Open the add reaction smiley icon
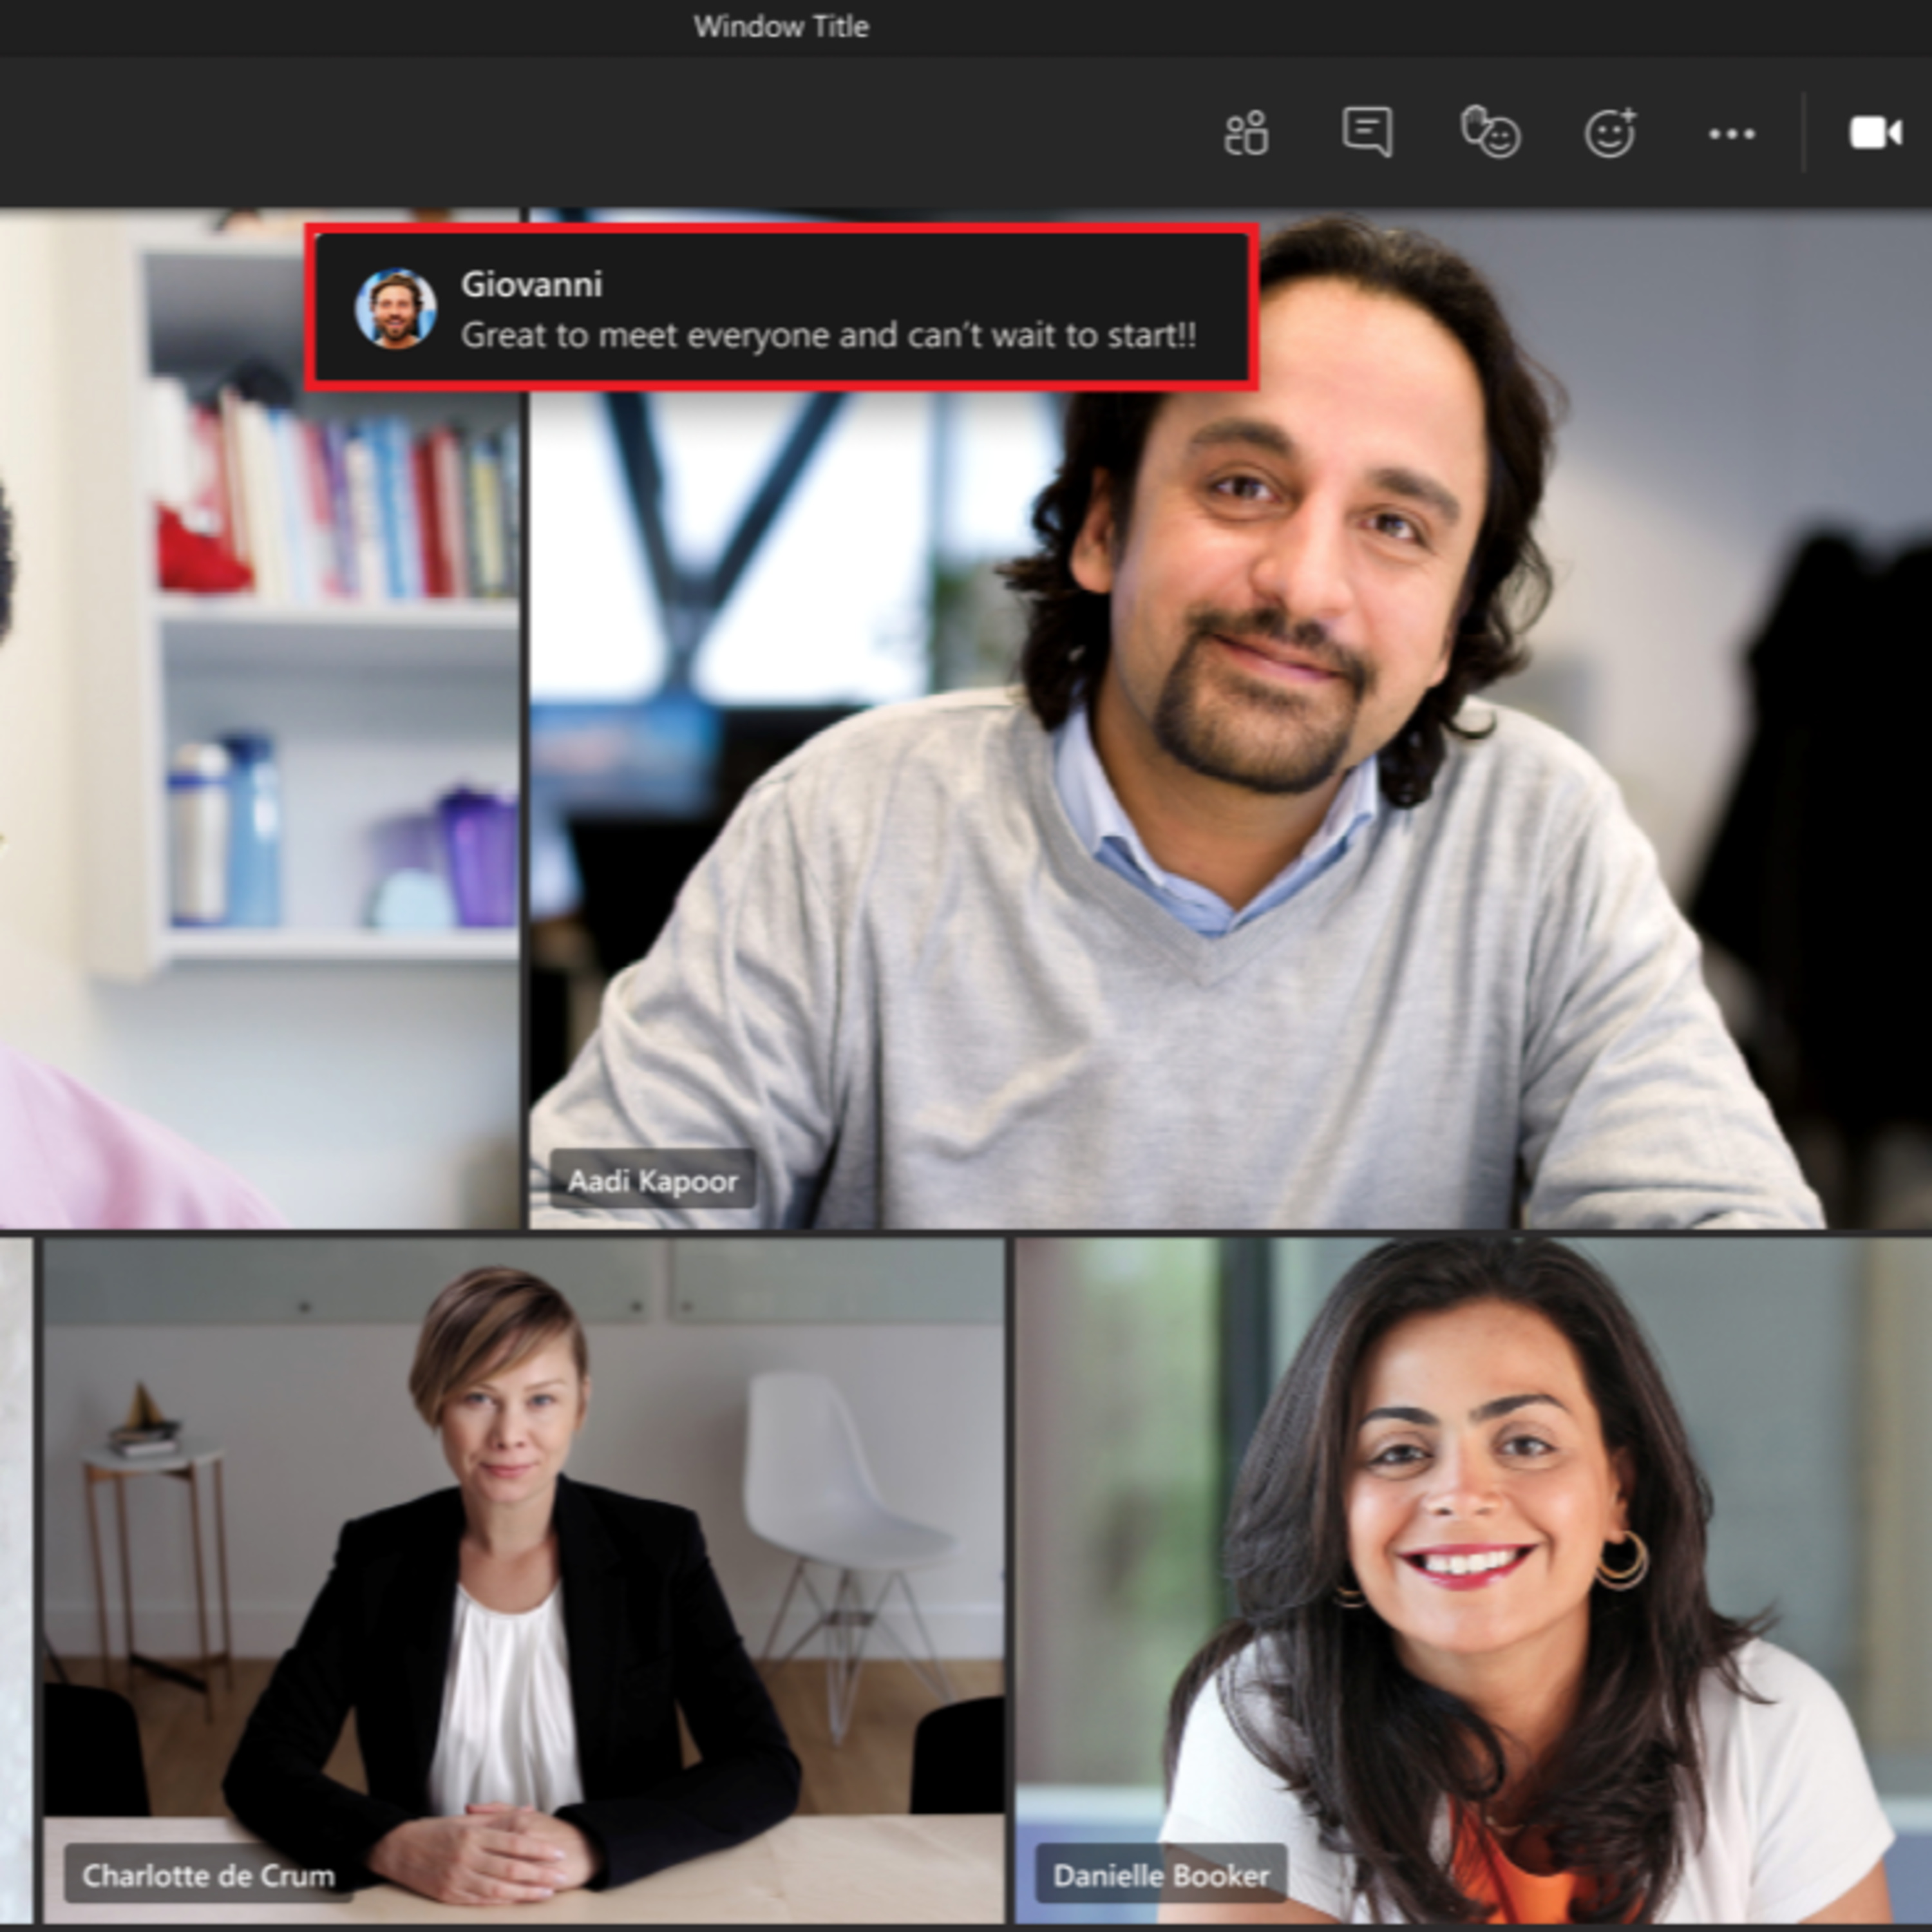The image size is (1932, 1932). [x=1611, y=132]
